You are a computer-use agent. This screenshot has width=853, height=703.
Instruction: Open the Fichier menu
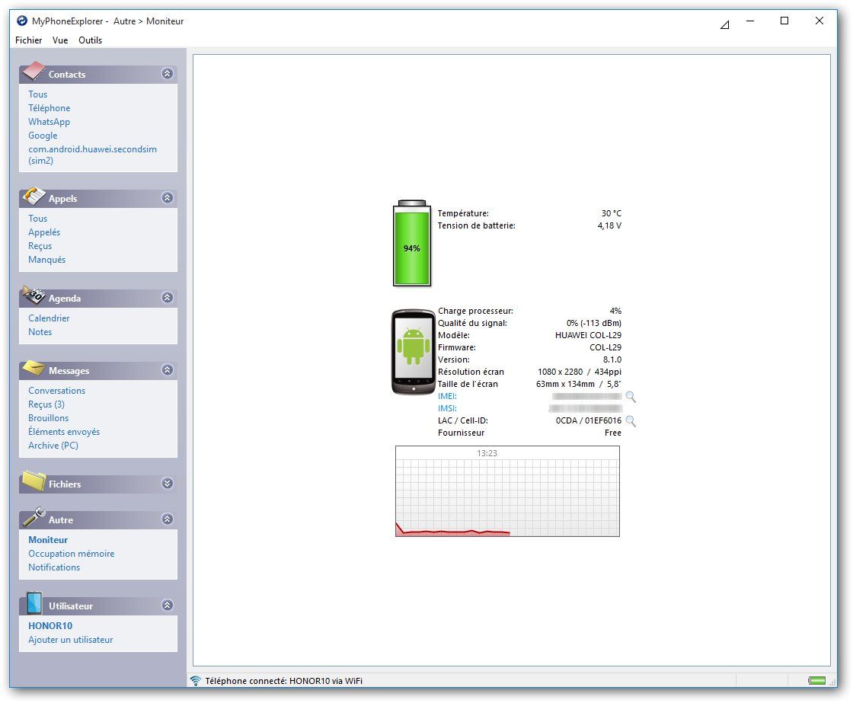click(x=29, y=40)
